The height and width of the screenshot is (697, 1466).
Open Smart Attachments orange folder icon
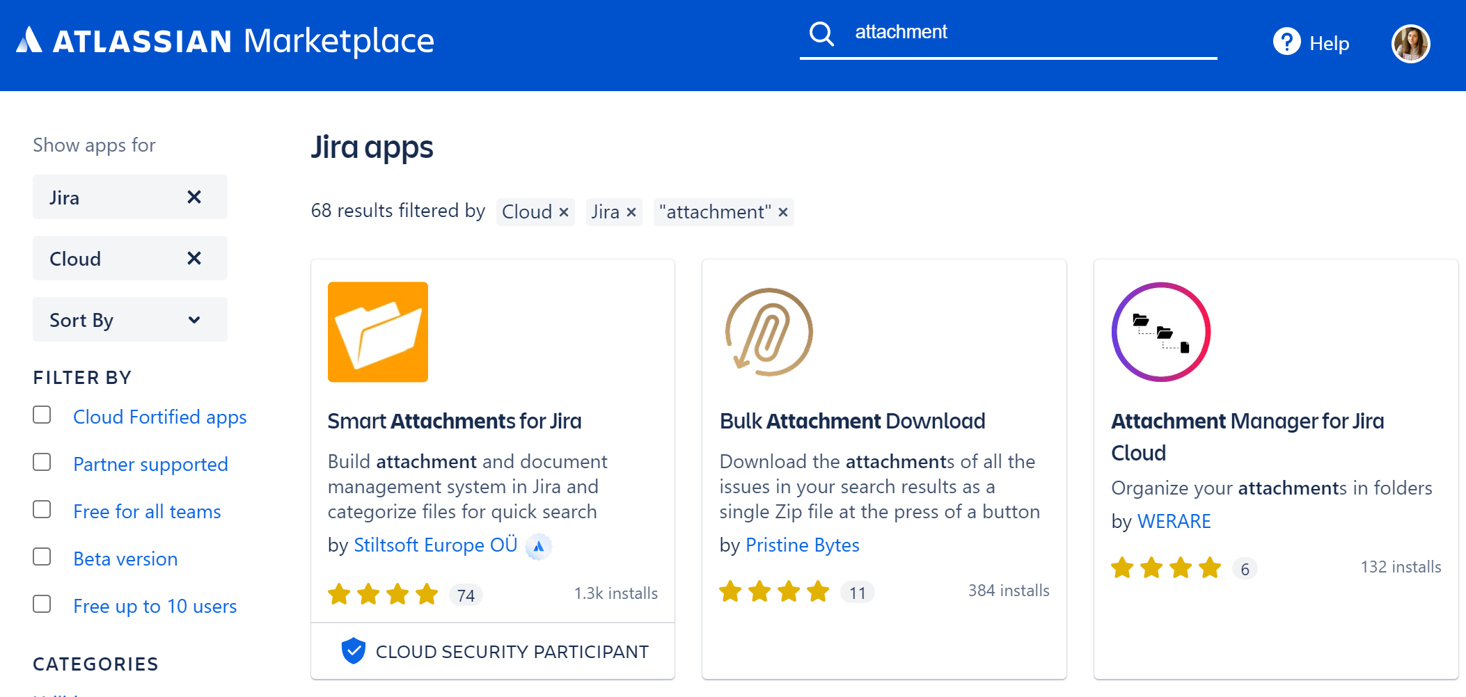click(x=378, y=332)
